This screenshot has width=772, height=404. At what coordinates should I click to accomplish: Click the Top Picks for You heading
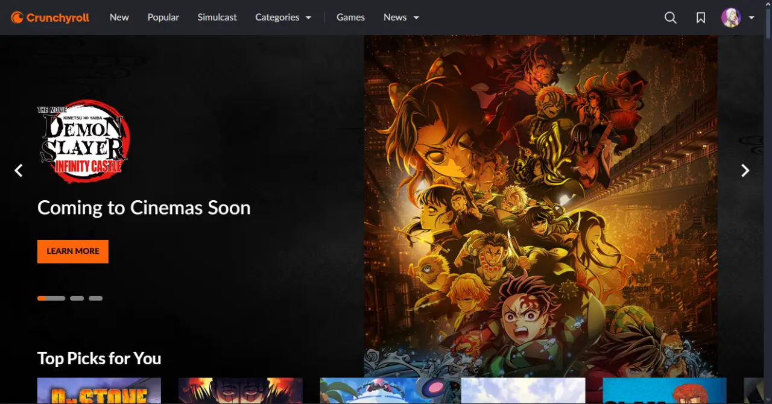pyautogui.click(x=100, y=359)
